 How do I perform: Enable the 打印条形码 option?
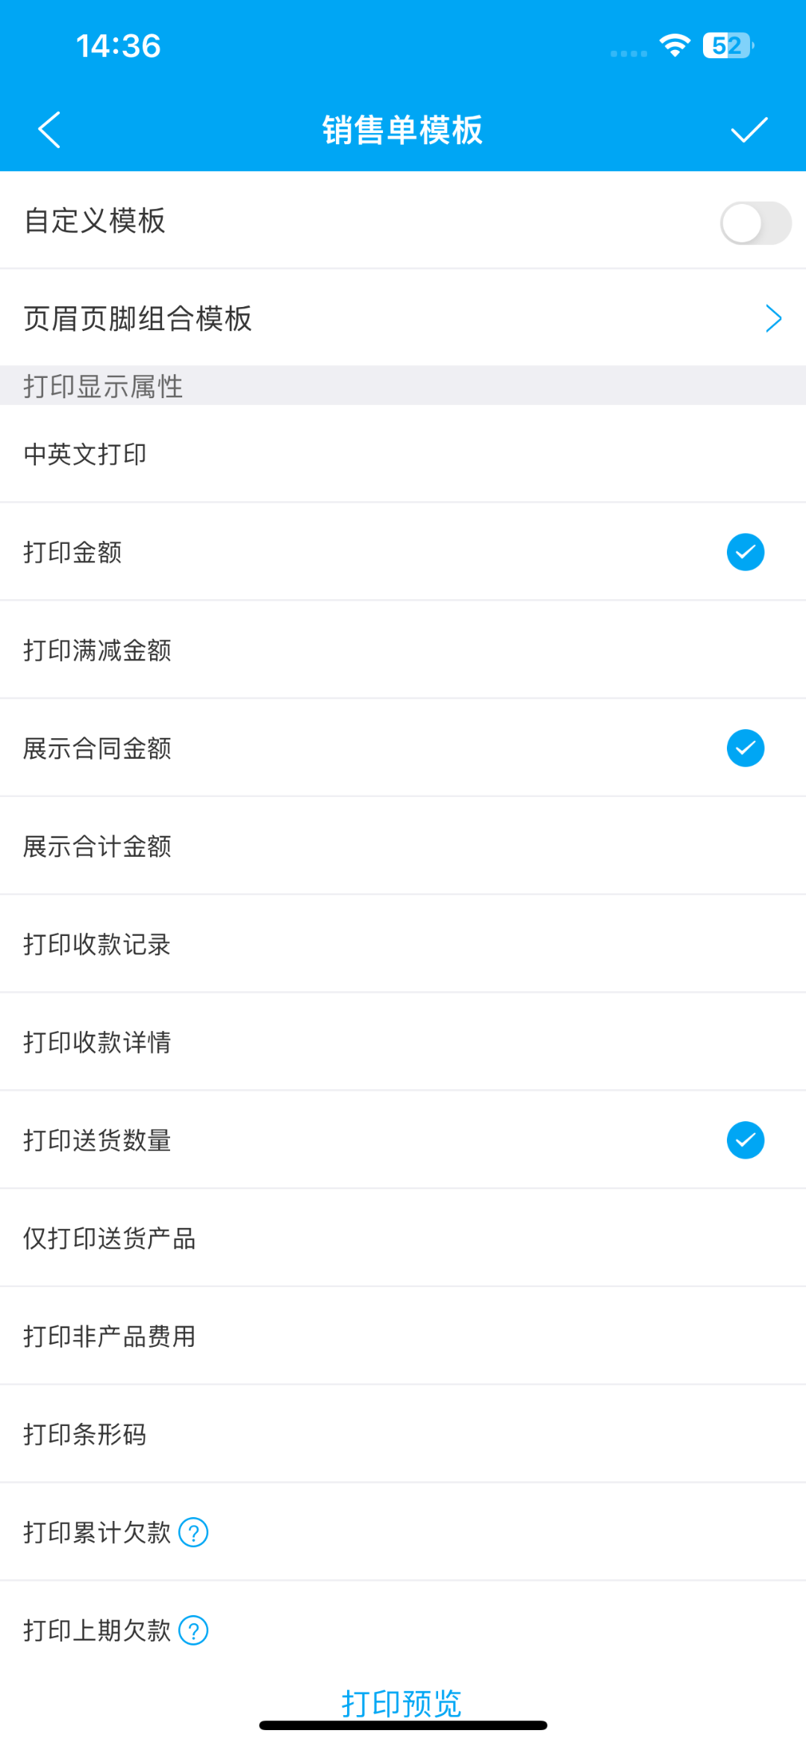tap(403, 1434)
